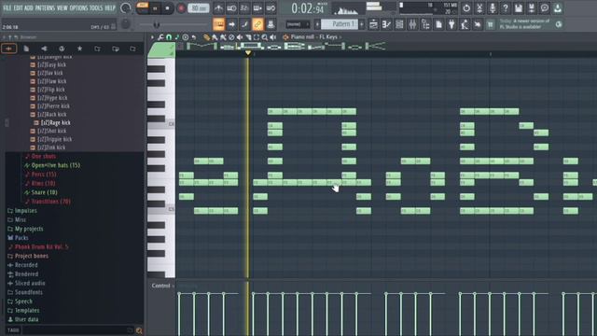Open the Control lane selector

point(162,286)
